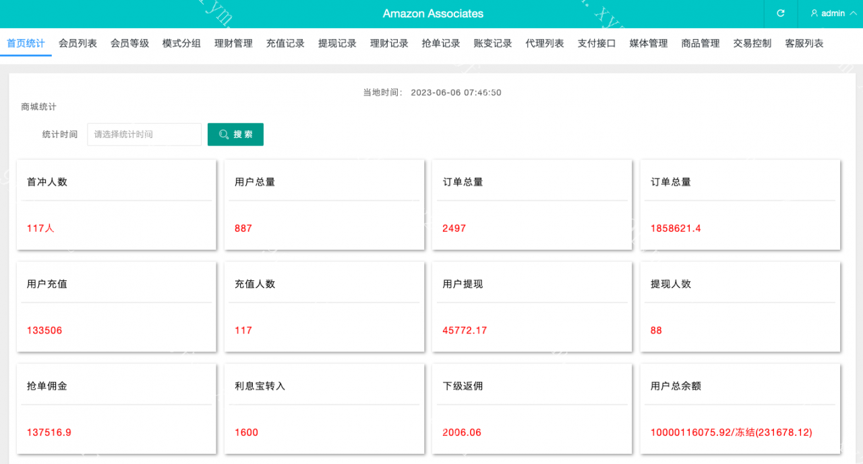Image resolution: width=863 pixels, height=464 pixels.
Task: Click the 统计时间 date input field
Action: point(144,135)
